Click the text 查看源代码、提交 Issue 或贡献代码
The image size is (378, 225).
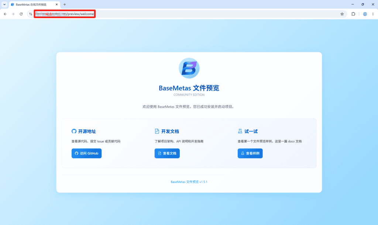(x=96, y=141)
